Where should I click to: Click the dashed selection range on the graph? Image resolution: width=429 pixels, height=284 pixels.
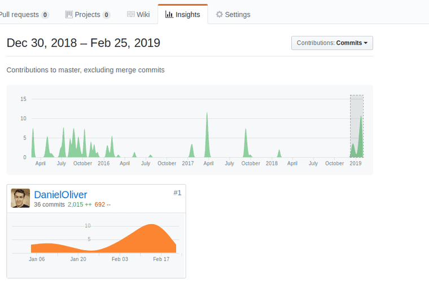pyautogui.click(x=357, y=126)
